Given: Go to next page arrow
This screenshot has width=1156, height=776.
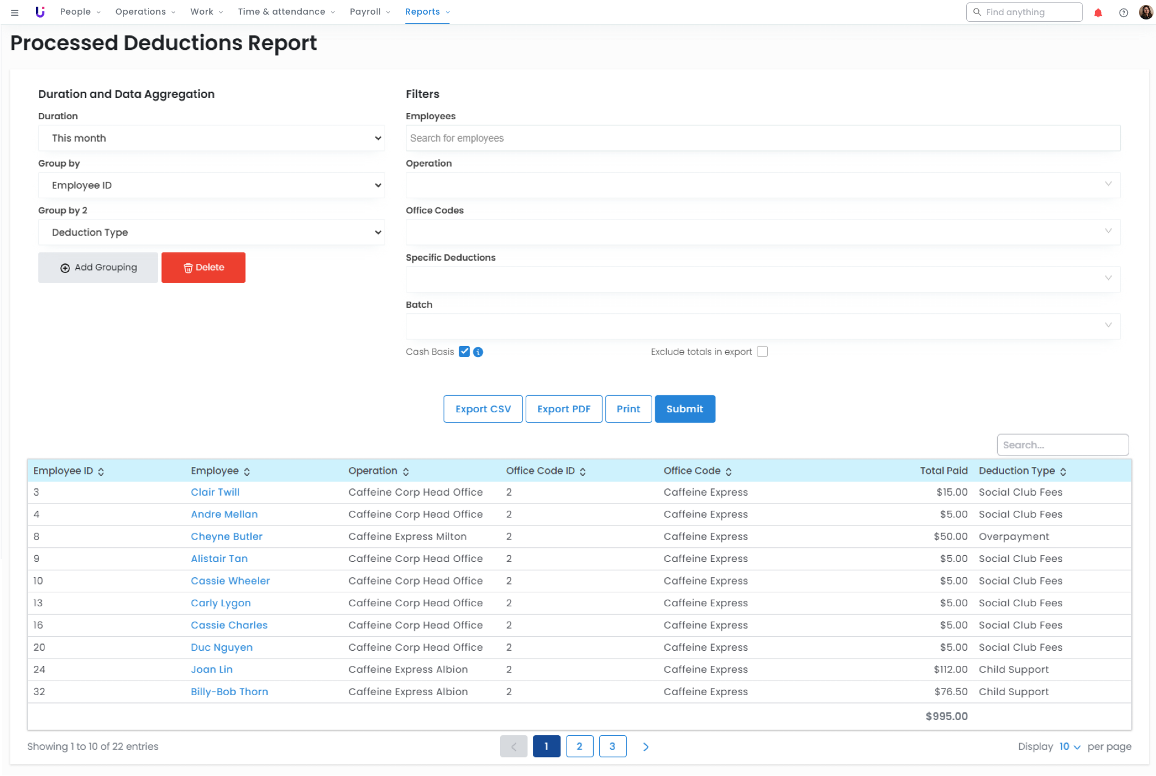Looking at the screenshot, I should (x=646, y=747).
